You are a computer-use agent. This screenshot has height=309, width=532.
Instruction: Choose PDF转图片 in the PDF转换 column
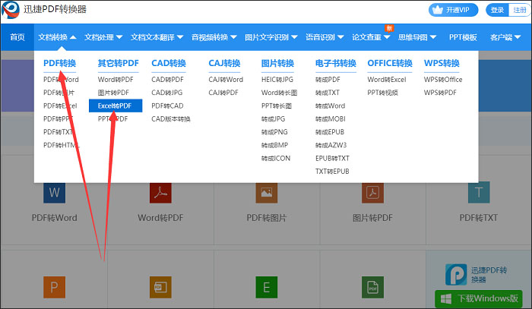(59, 93)
